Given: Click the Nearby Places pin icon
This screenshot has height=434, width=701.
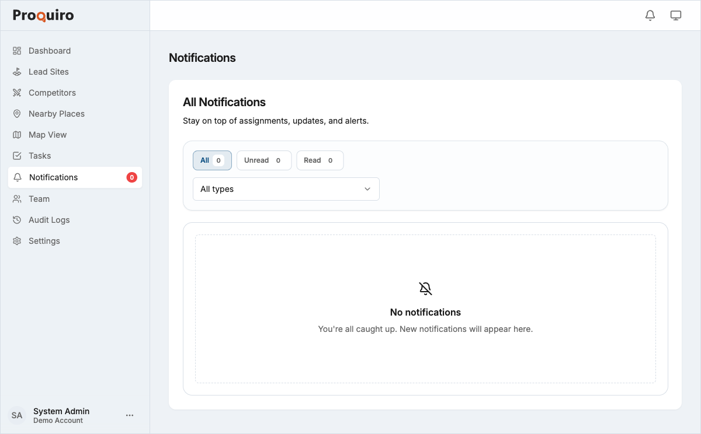Looking at the screenshot, I should (x=18, y=114).
